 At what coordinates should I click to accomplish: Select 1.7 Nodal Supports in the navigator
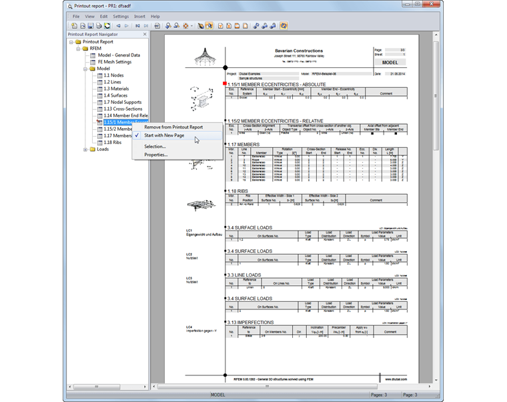coord(123,102)
